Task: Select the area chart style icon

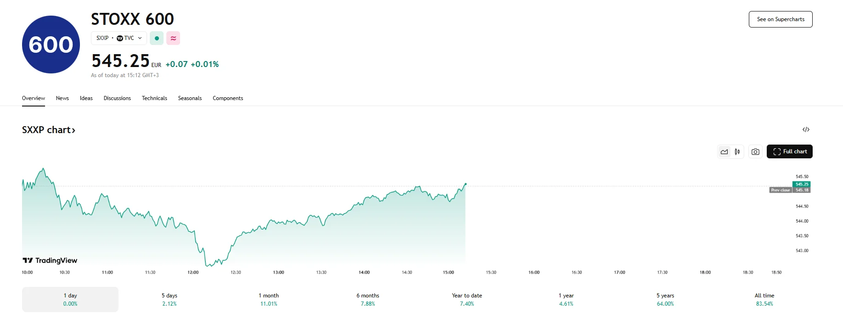Action: point(724,151)
